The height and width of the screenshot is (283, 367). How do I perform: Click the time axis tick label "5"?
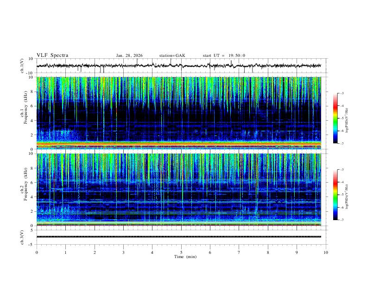click(181, 252)
